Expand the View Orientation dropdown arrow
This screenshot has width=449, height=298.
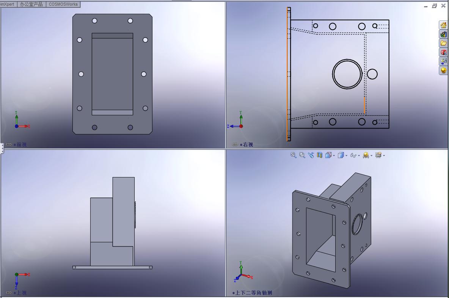point(334,156)
